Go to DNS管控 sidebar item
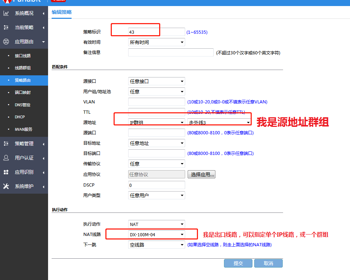The image size is (350, 280). pos(22,105)
